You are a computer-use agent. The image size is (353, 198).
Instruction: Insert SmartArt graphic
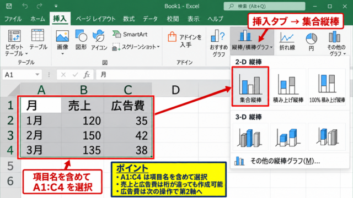pos(130,34)
